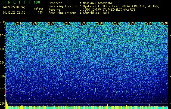Click the 2240 time marker label

tap(164, 23)
